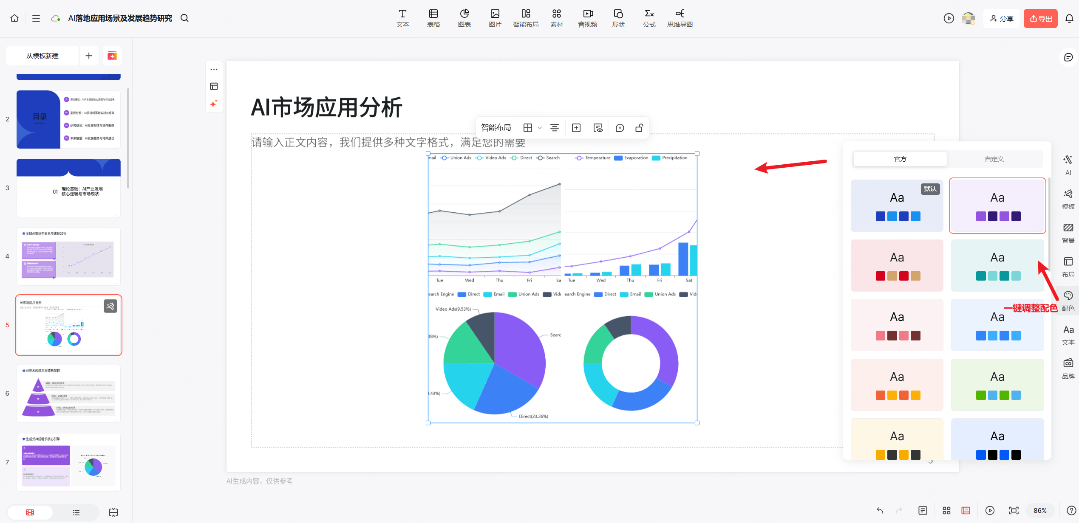The height and width of the screenshot is (523, 1079).
Task: Expand the grid layout dropdown arrow
Action: coord(540,128)
